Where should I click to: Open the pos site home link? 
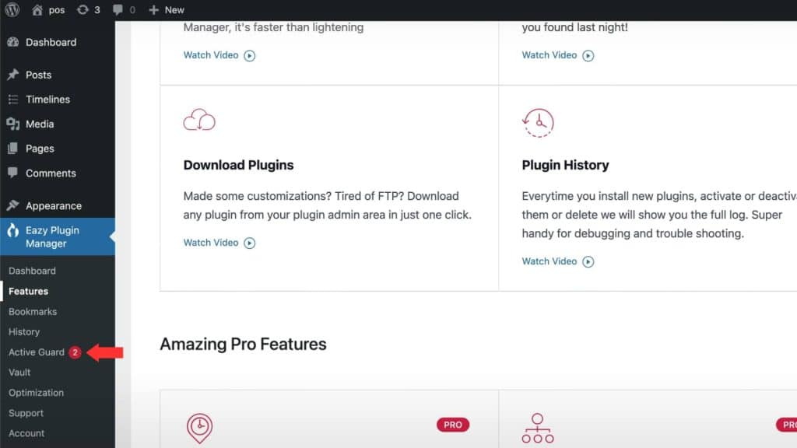48,9
